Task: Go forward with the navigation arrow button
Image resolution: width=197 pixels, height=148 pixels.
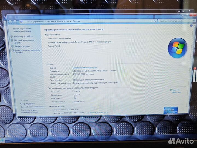Action: click(x=15, y=22)
